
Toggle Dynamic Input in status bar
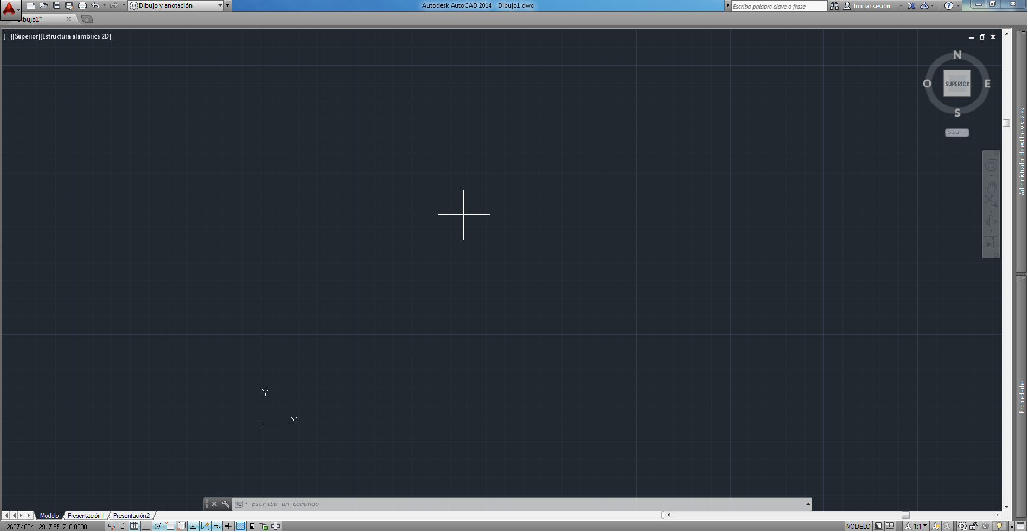point(217,526)
